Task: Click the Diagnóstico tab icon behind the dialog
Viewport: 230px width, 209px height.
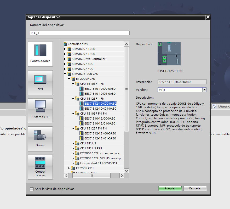Action: click(215, 106)
